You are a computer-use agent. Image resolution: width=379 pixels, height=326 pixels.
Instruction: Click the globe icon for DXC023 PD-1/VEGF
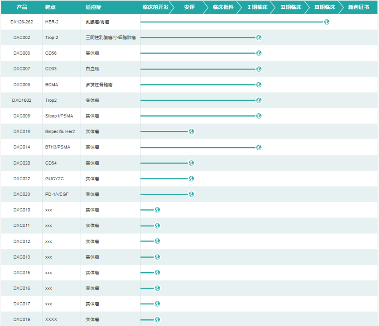coord(191,194)
